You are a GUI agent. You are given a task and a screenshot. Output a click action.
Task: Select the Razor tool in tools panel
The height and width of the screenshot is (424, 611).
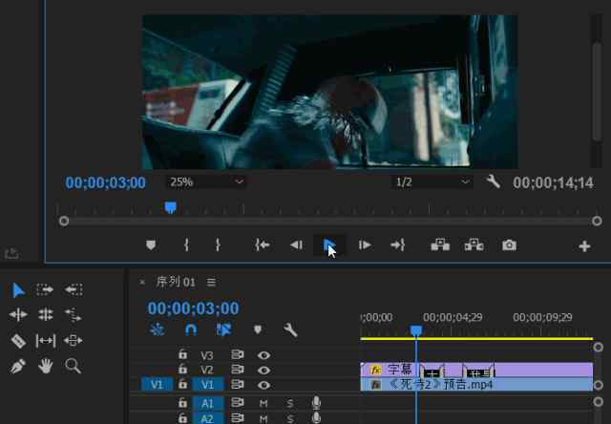(18, 340)
